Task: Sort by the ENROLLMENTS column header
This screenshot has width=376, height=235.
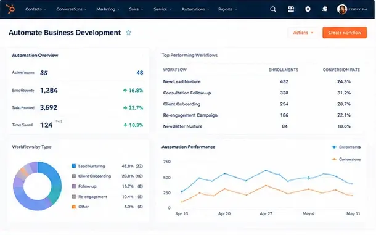Action: 284,70
